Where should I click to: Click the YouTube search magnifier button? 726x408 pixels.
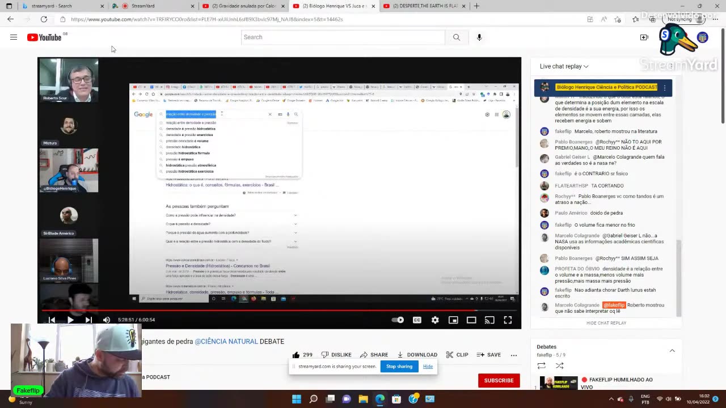point(457,37)
